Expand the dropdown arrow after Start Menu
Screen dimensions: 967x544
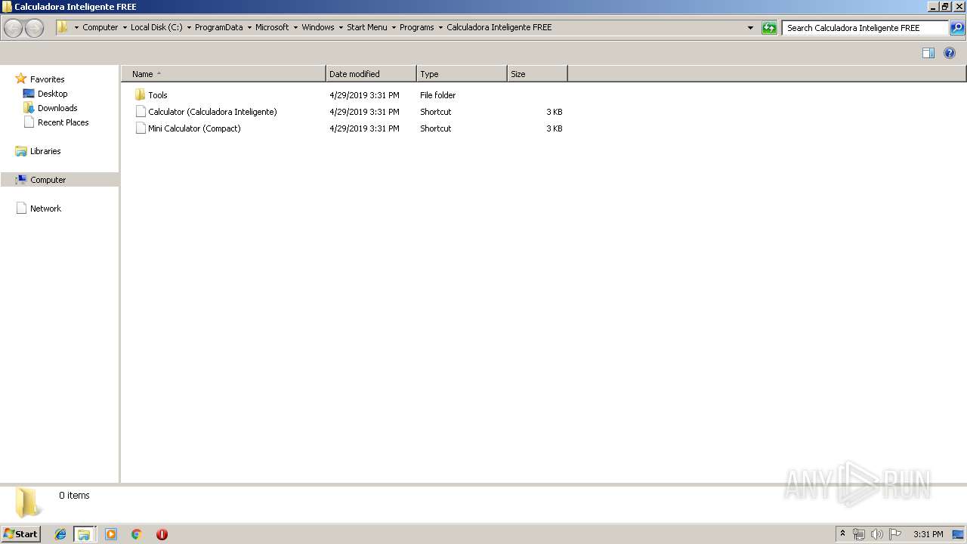click(394, 27)
